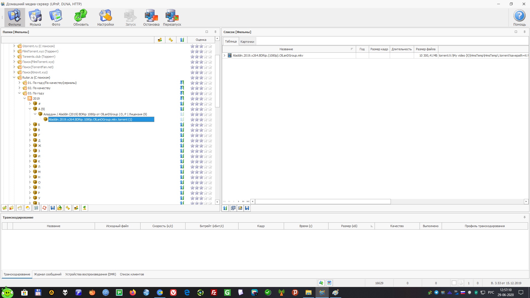The height and width of the screenshot is (298, 530).
Task: Click the Остановка (Stop server) icon
Action: 151,17
